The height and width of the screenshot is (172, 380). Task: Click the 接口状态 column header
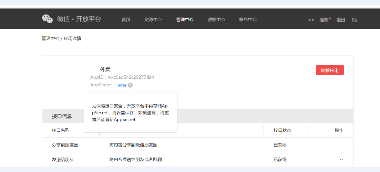pos(282,130)
